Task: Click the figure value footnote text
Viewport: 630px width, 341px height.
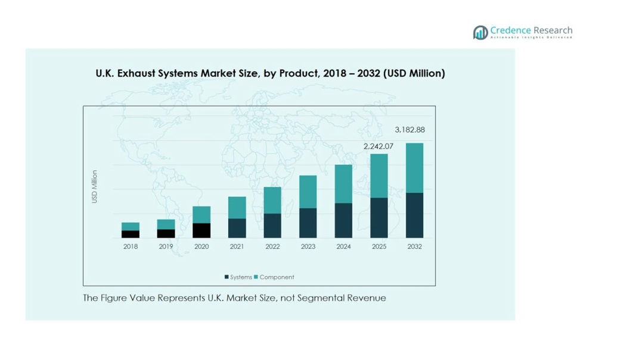Action: pos(234,298)
